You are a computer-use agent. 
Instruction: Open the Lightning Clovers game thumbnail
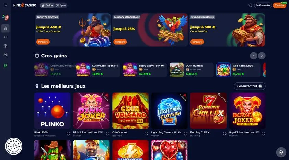169,111
